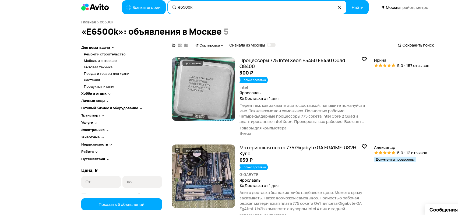Add Xeon processors listing to favorites

tap(364, 59)
